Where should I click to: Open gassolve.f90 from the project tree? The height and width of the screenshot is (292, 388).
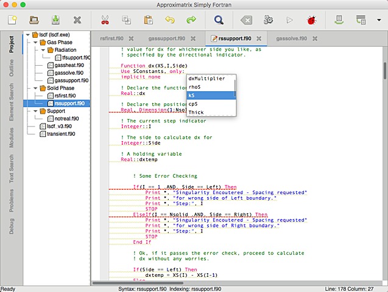(65, 73)
